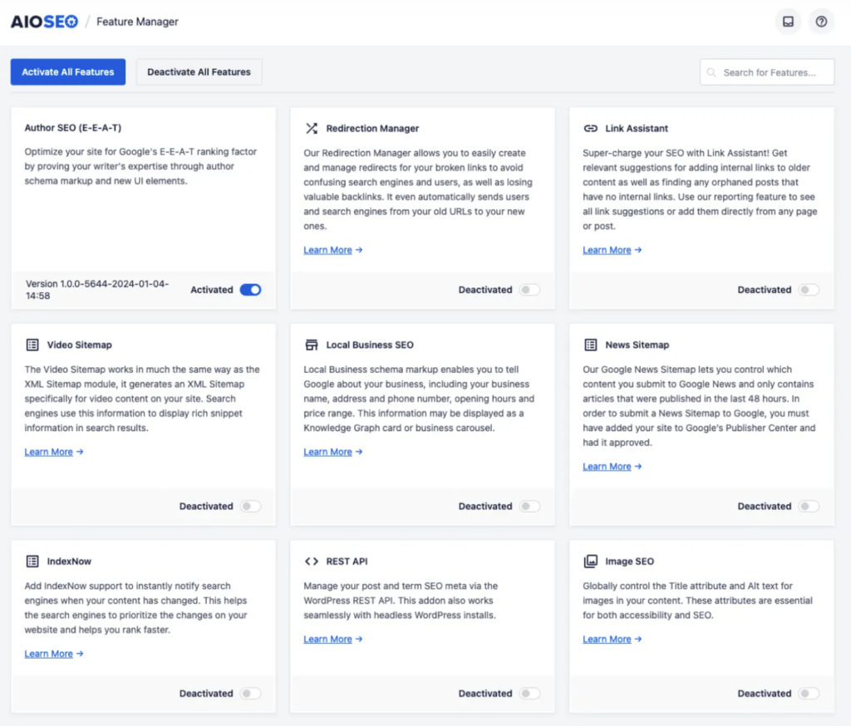Turn on the Image SEO toggle
Screen dimensions: 851x726
click(x=810, y=694)
